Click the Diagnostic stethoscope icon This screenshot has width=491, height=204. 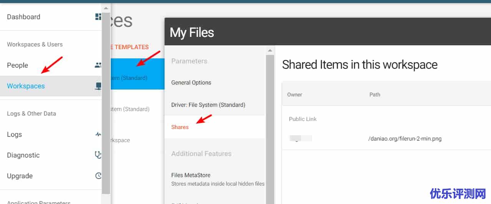(x=98, y=155)
